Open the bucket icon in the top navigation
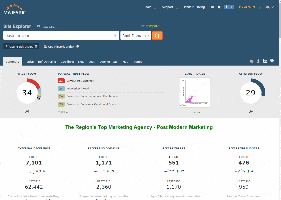This screenshot has height=200, width=281. (x=219, y=7)
